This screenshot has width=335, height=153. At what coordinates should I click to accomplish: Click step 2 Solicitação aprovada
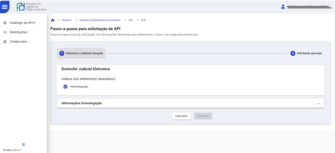(x=306, y=53)
